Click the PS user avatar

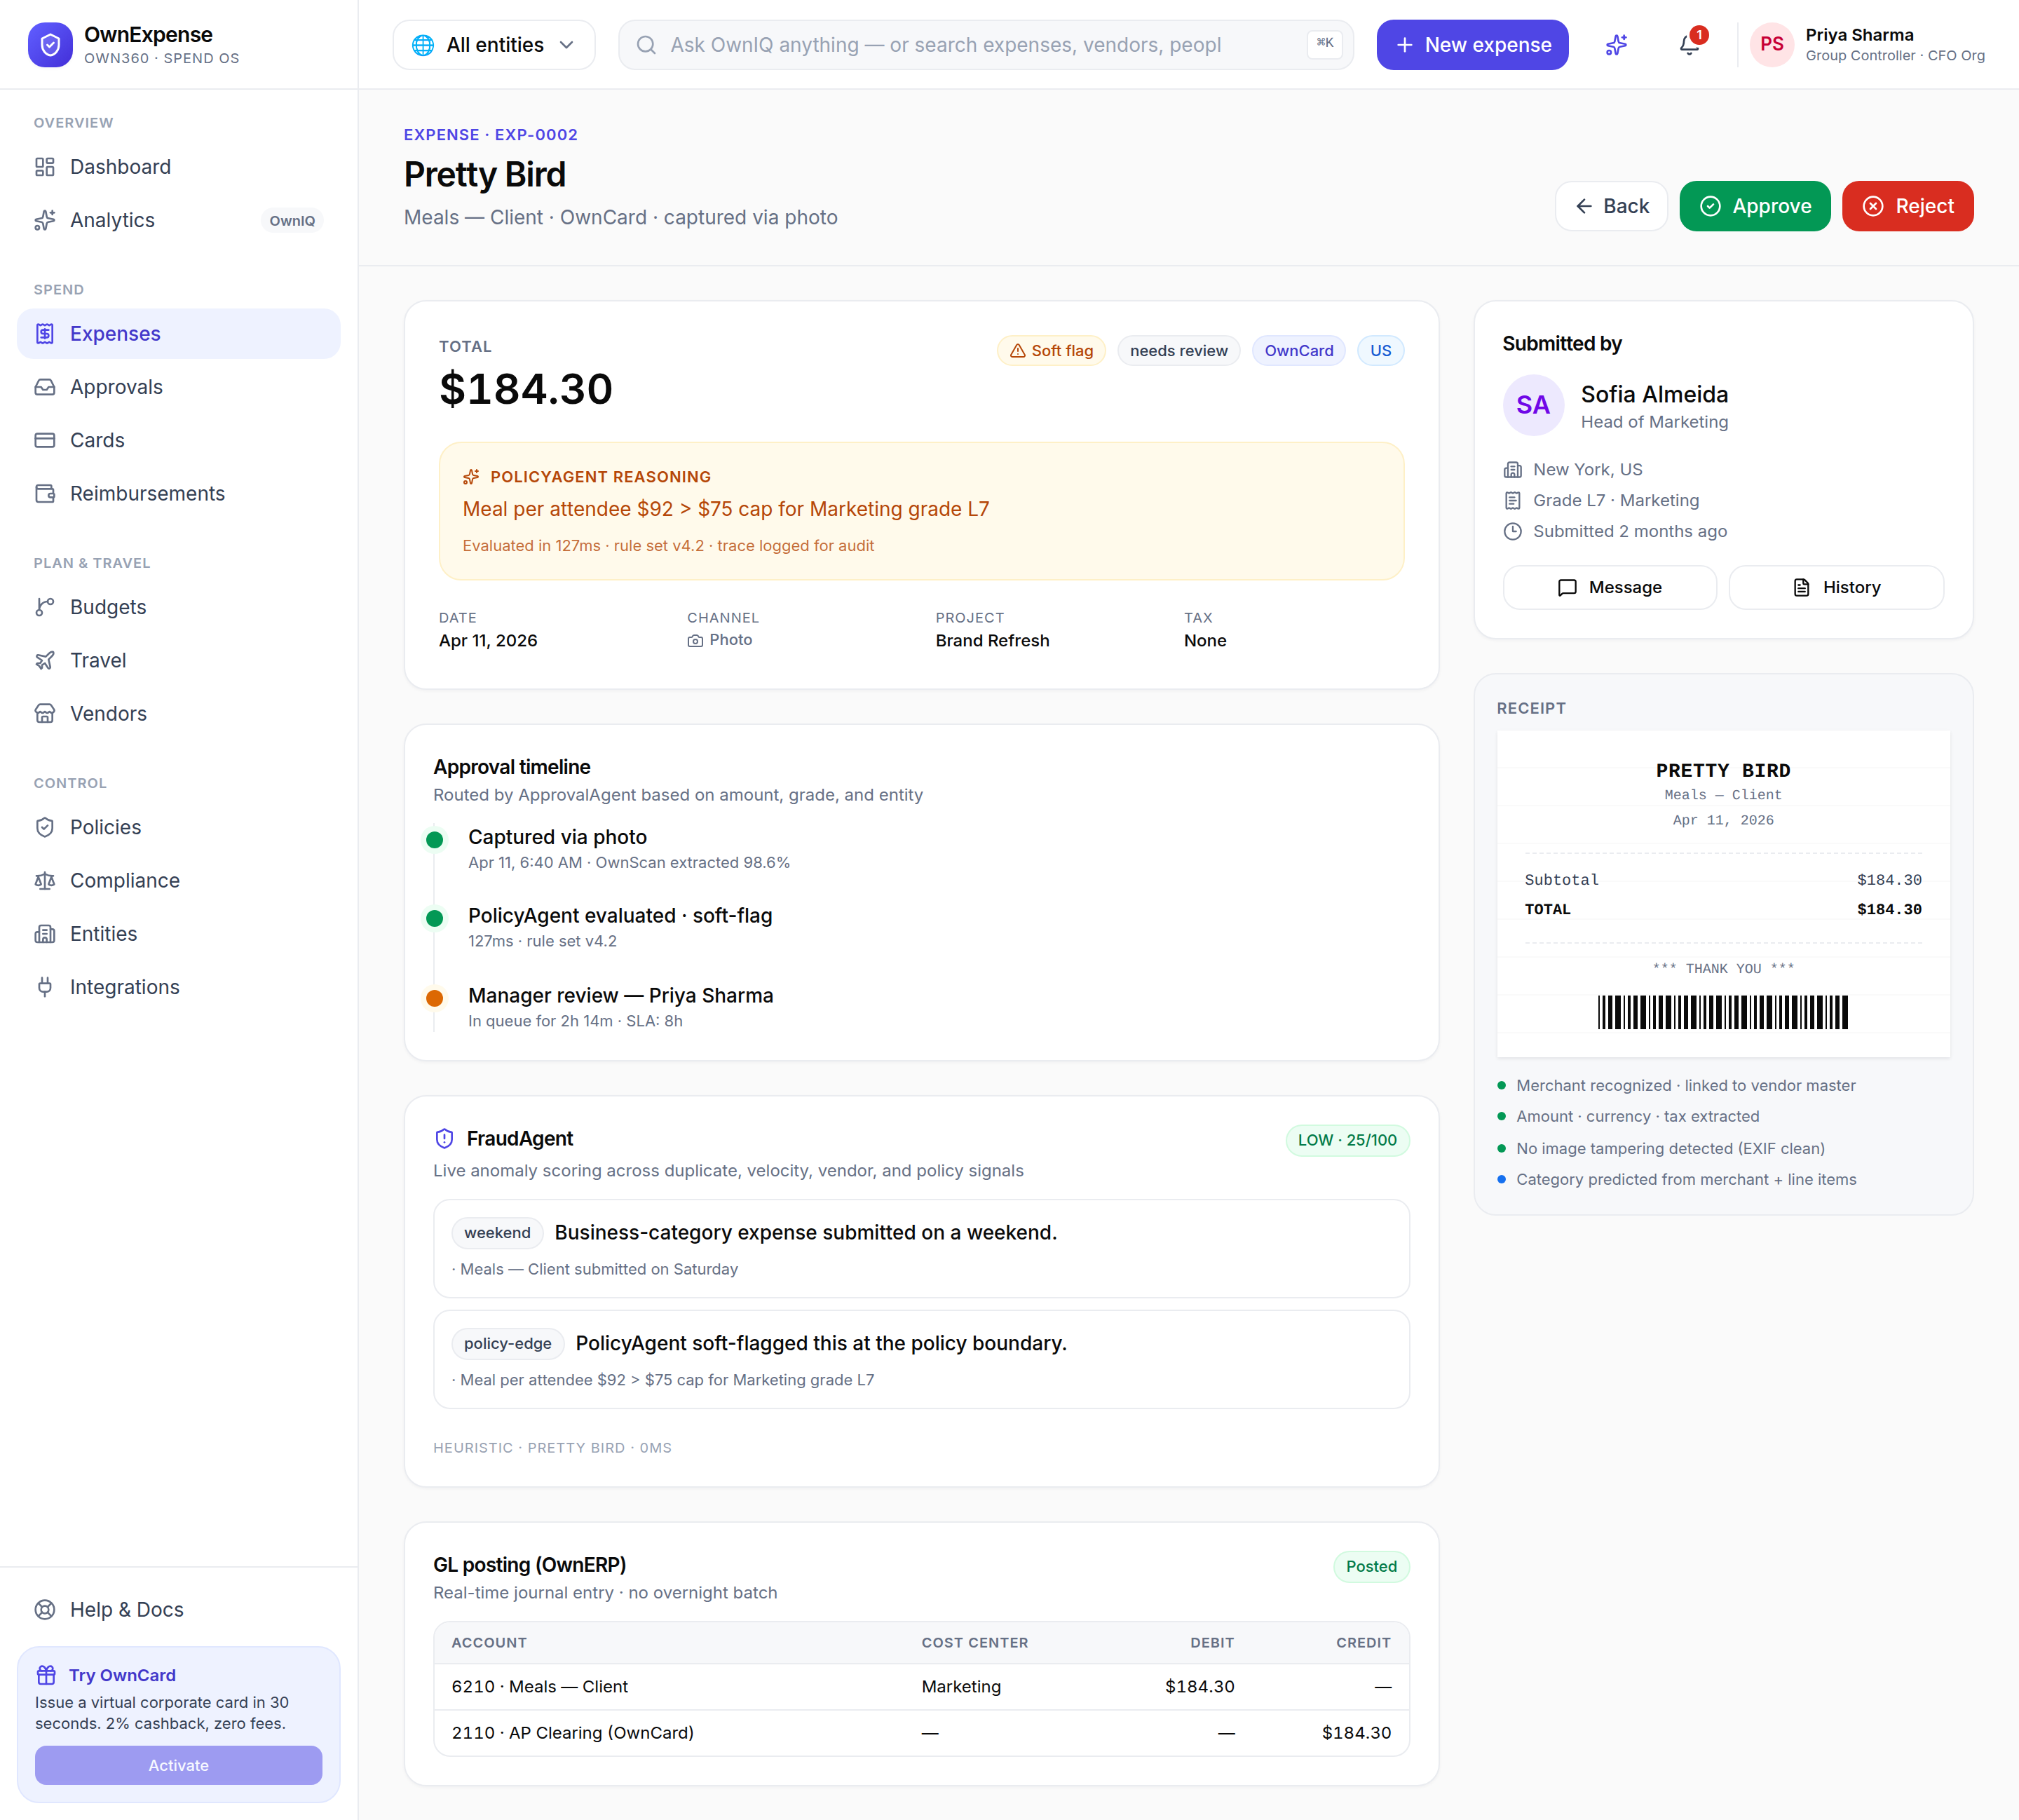coord(1771,45)
